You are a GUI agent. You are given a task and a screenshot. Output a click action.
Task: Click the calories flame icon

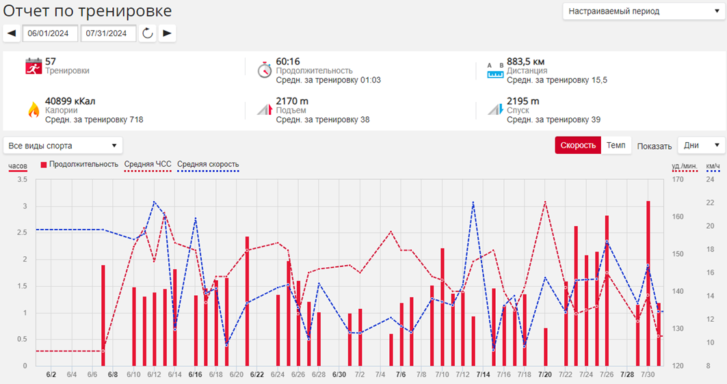(x=34, y=110)
